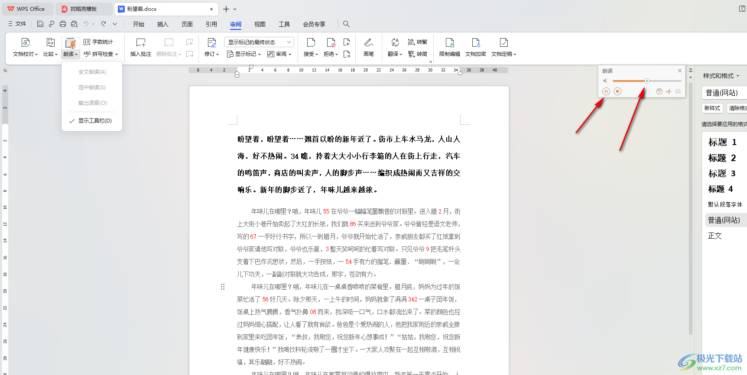Viewport: 747px width, 375px height.
Task: Click the window layout icon at top right
Action: pos(742,9)
